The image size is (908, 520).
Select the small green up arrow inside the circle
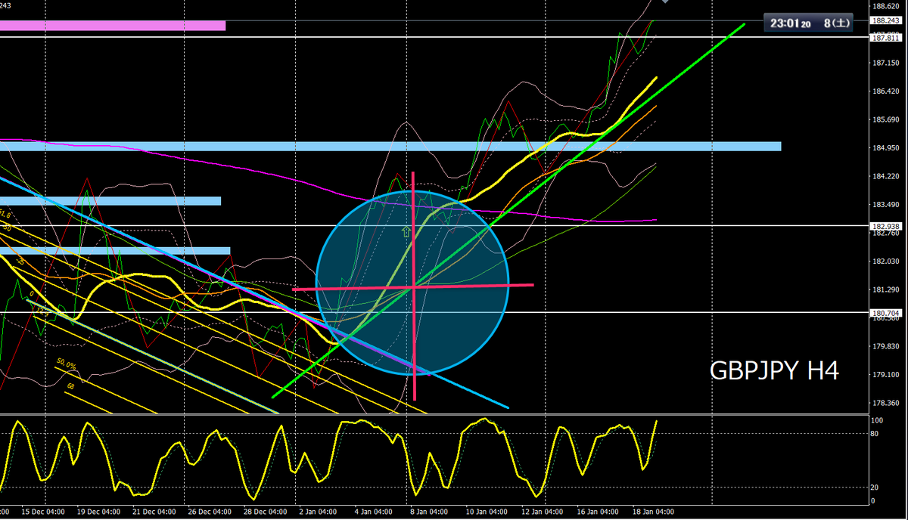pos(406,233)
